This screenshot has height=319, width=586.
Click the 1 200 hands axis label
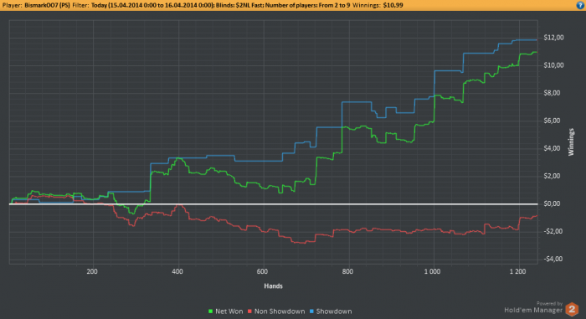[517, 271]
